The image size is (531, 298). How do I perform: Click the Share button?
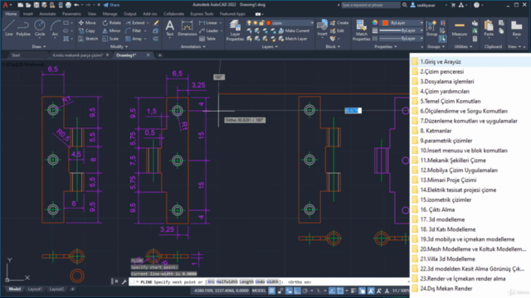tap(111, 5)
